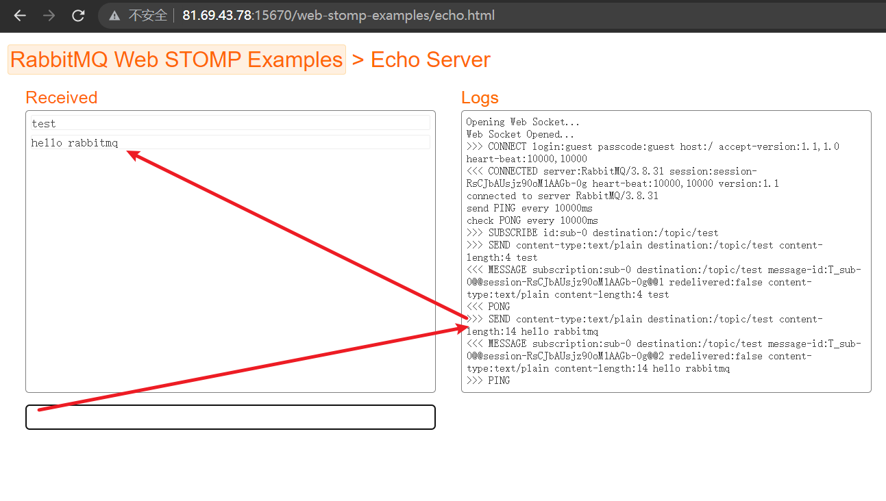Click the address bar URL text
Viewport: 886px width, 501px height.
pyautogui.click(x=338, y=16)
